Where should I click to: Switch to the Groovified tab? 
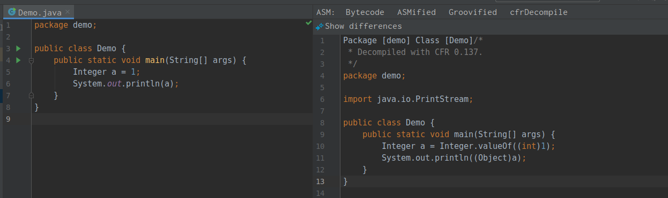472,12
